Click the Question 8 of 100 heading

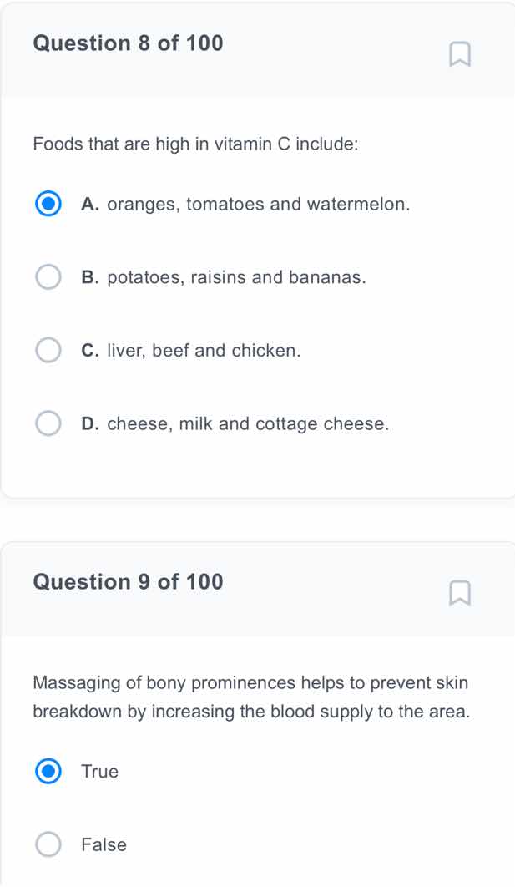127,43
